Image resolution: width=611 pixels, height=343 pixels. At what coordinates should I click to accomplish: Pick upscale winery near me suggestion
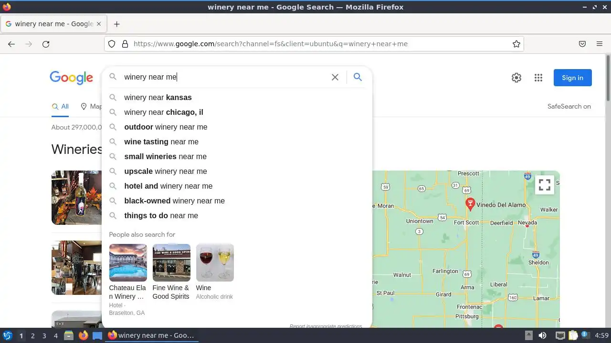tap(237, 171)
